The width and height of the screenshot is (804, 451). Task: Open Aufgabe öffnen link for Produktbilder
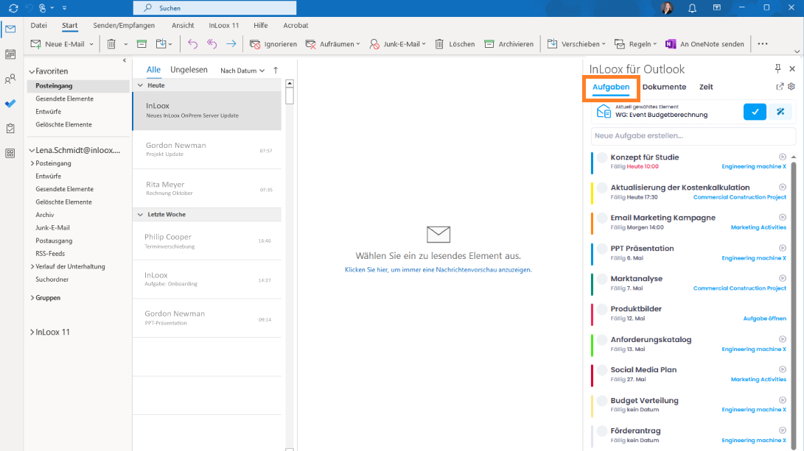[x=764, y=319]
